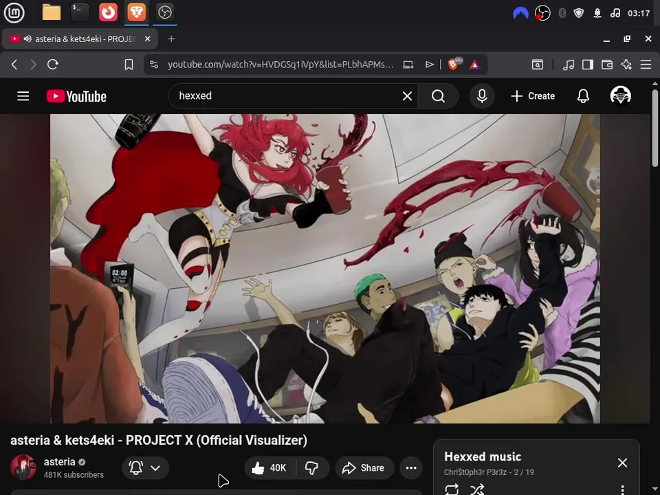Launch the Terminal from the panel
Viewport: 660px width, 495px height.
(80, 12)
